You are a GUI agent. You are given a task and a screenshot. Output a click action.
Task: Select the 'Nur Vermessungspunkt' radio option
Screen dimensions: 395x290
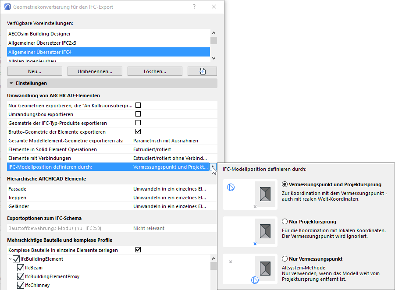click(x=285, y=259)
